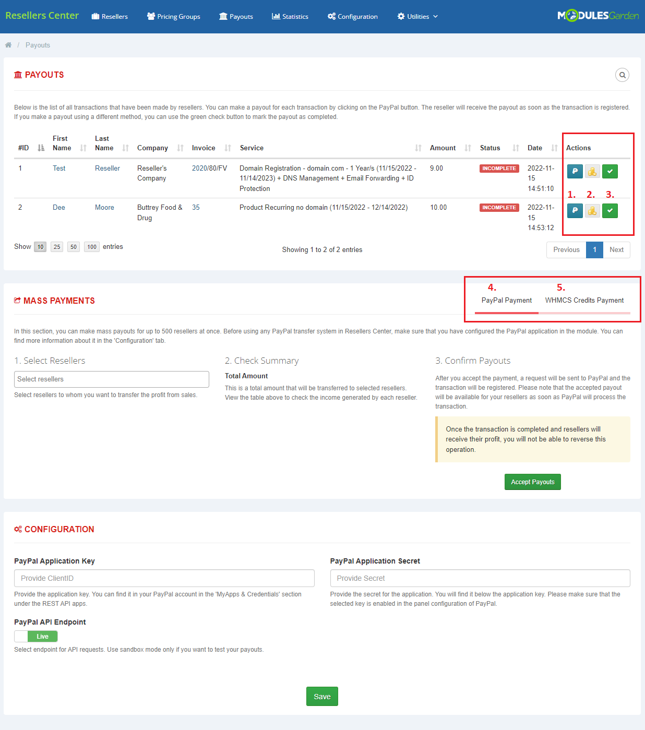Switch to the PayPal Payment tab
Screen dimensions: 645x730
point(507,301)
